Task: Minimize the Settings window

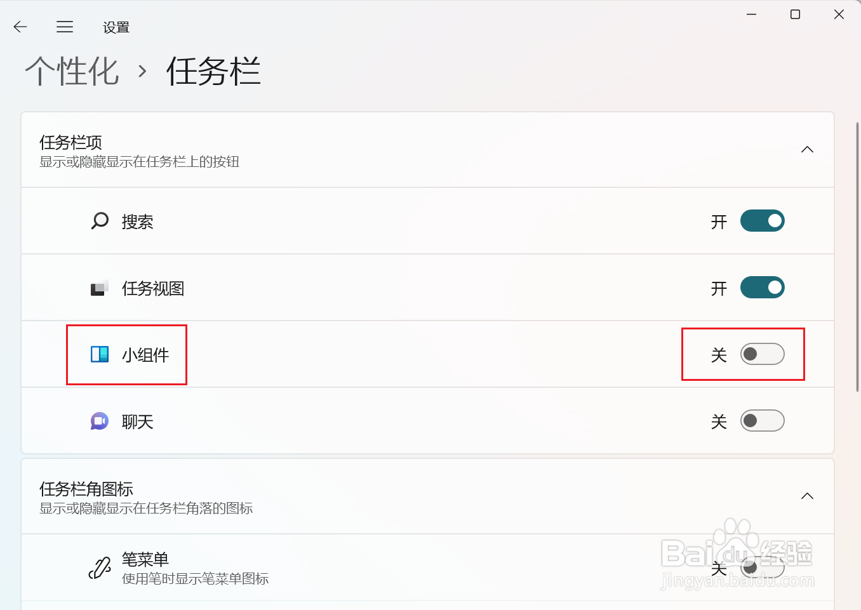Action: (x=751, y=14)
